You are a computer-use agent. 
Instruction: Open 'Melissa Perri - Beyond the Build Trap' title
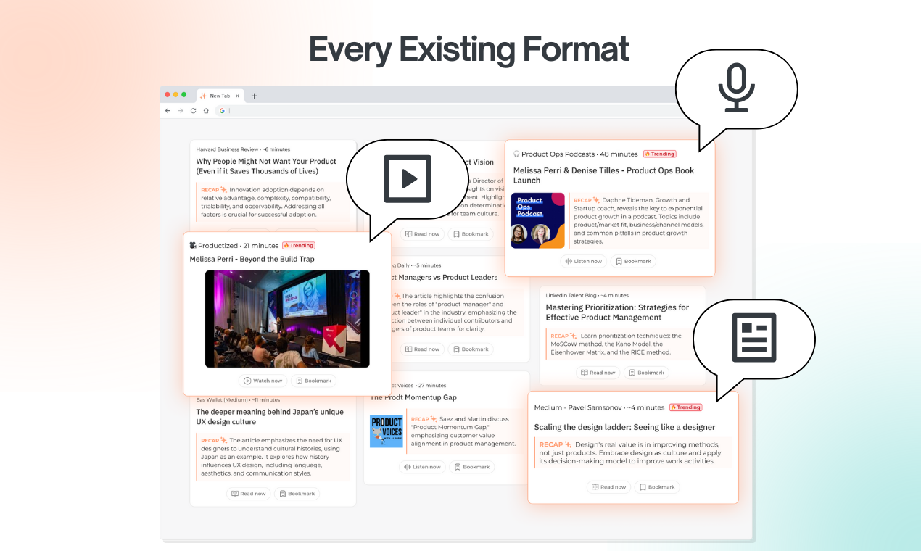(x=252, y=259)
